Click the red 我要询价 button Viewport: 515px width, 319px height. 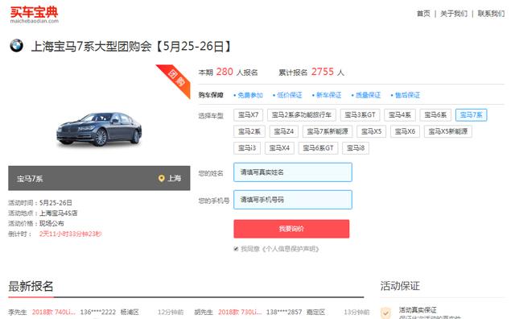291,229
